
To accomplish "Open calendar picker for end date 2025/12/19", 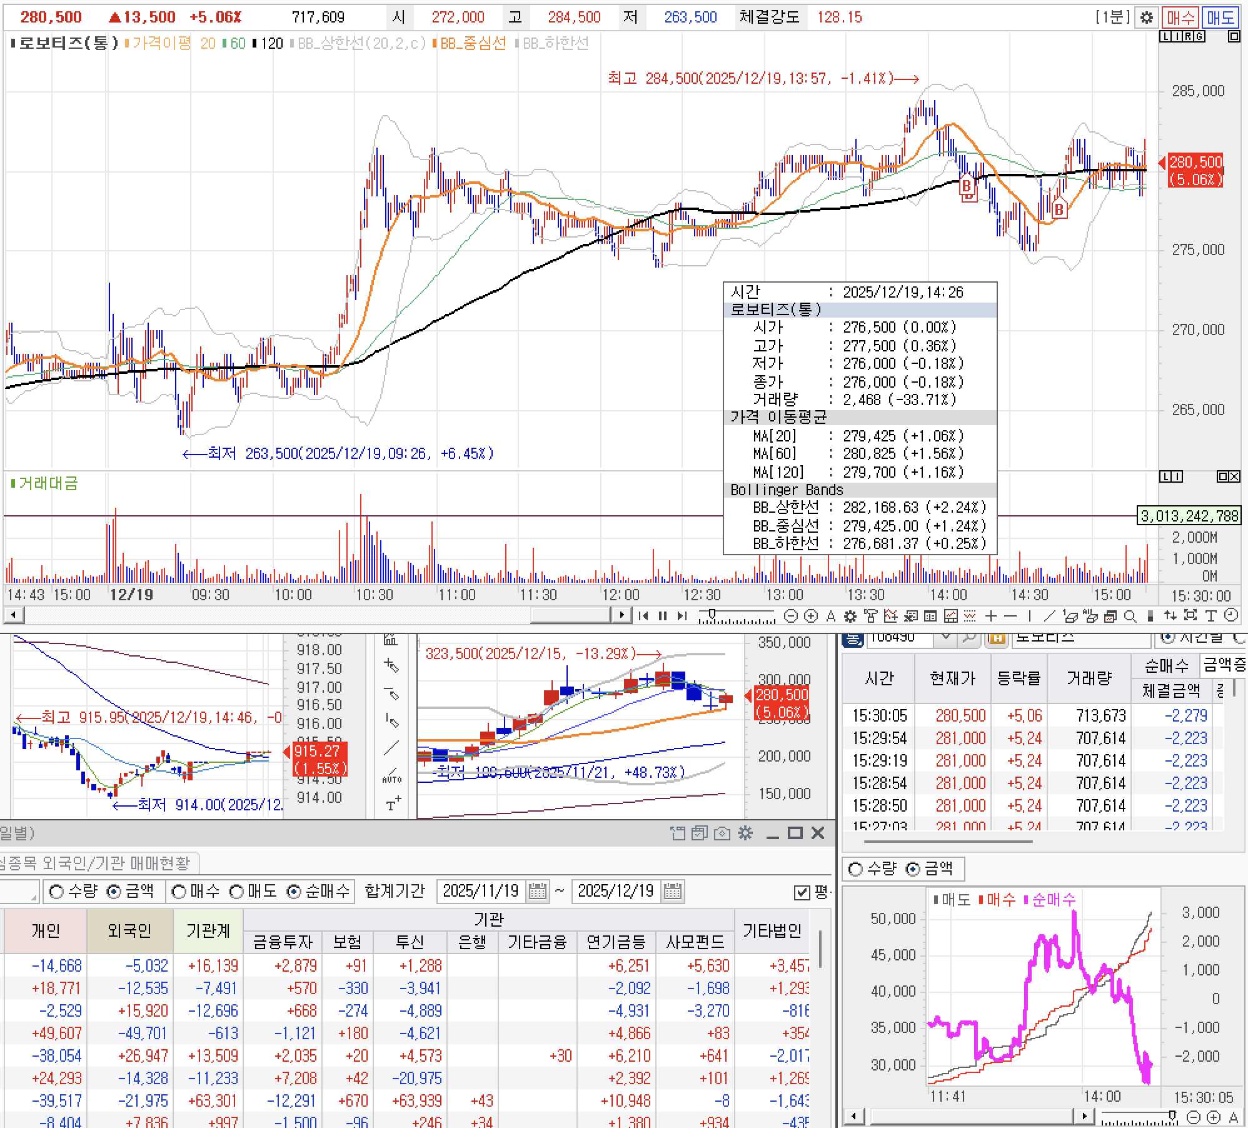I will click(x=672, y=891).
